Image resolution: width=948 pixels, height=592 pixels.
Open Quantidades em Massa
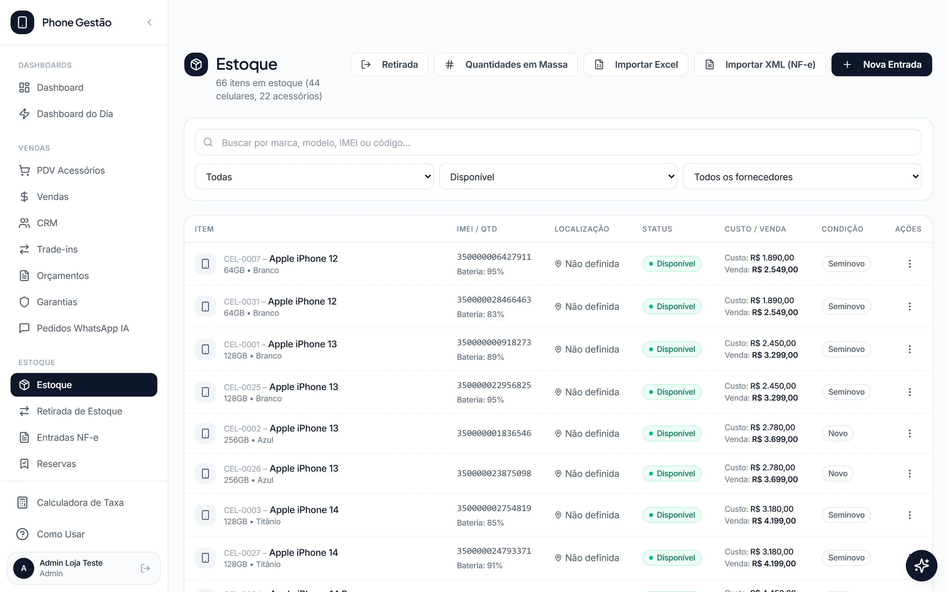[x=506, y=64]
